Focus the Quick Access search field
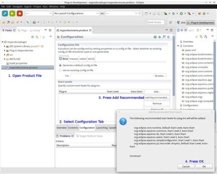Viewport: 217px width, 174px height. (x=155, y=22)
